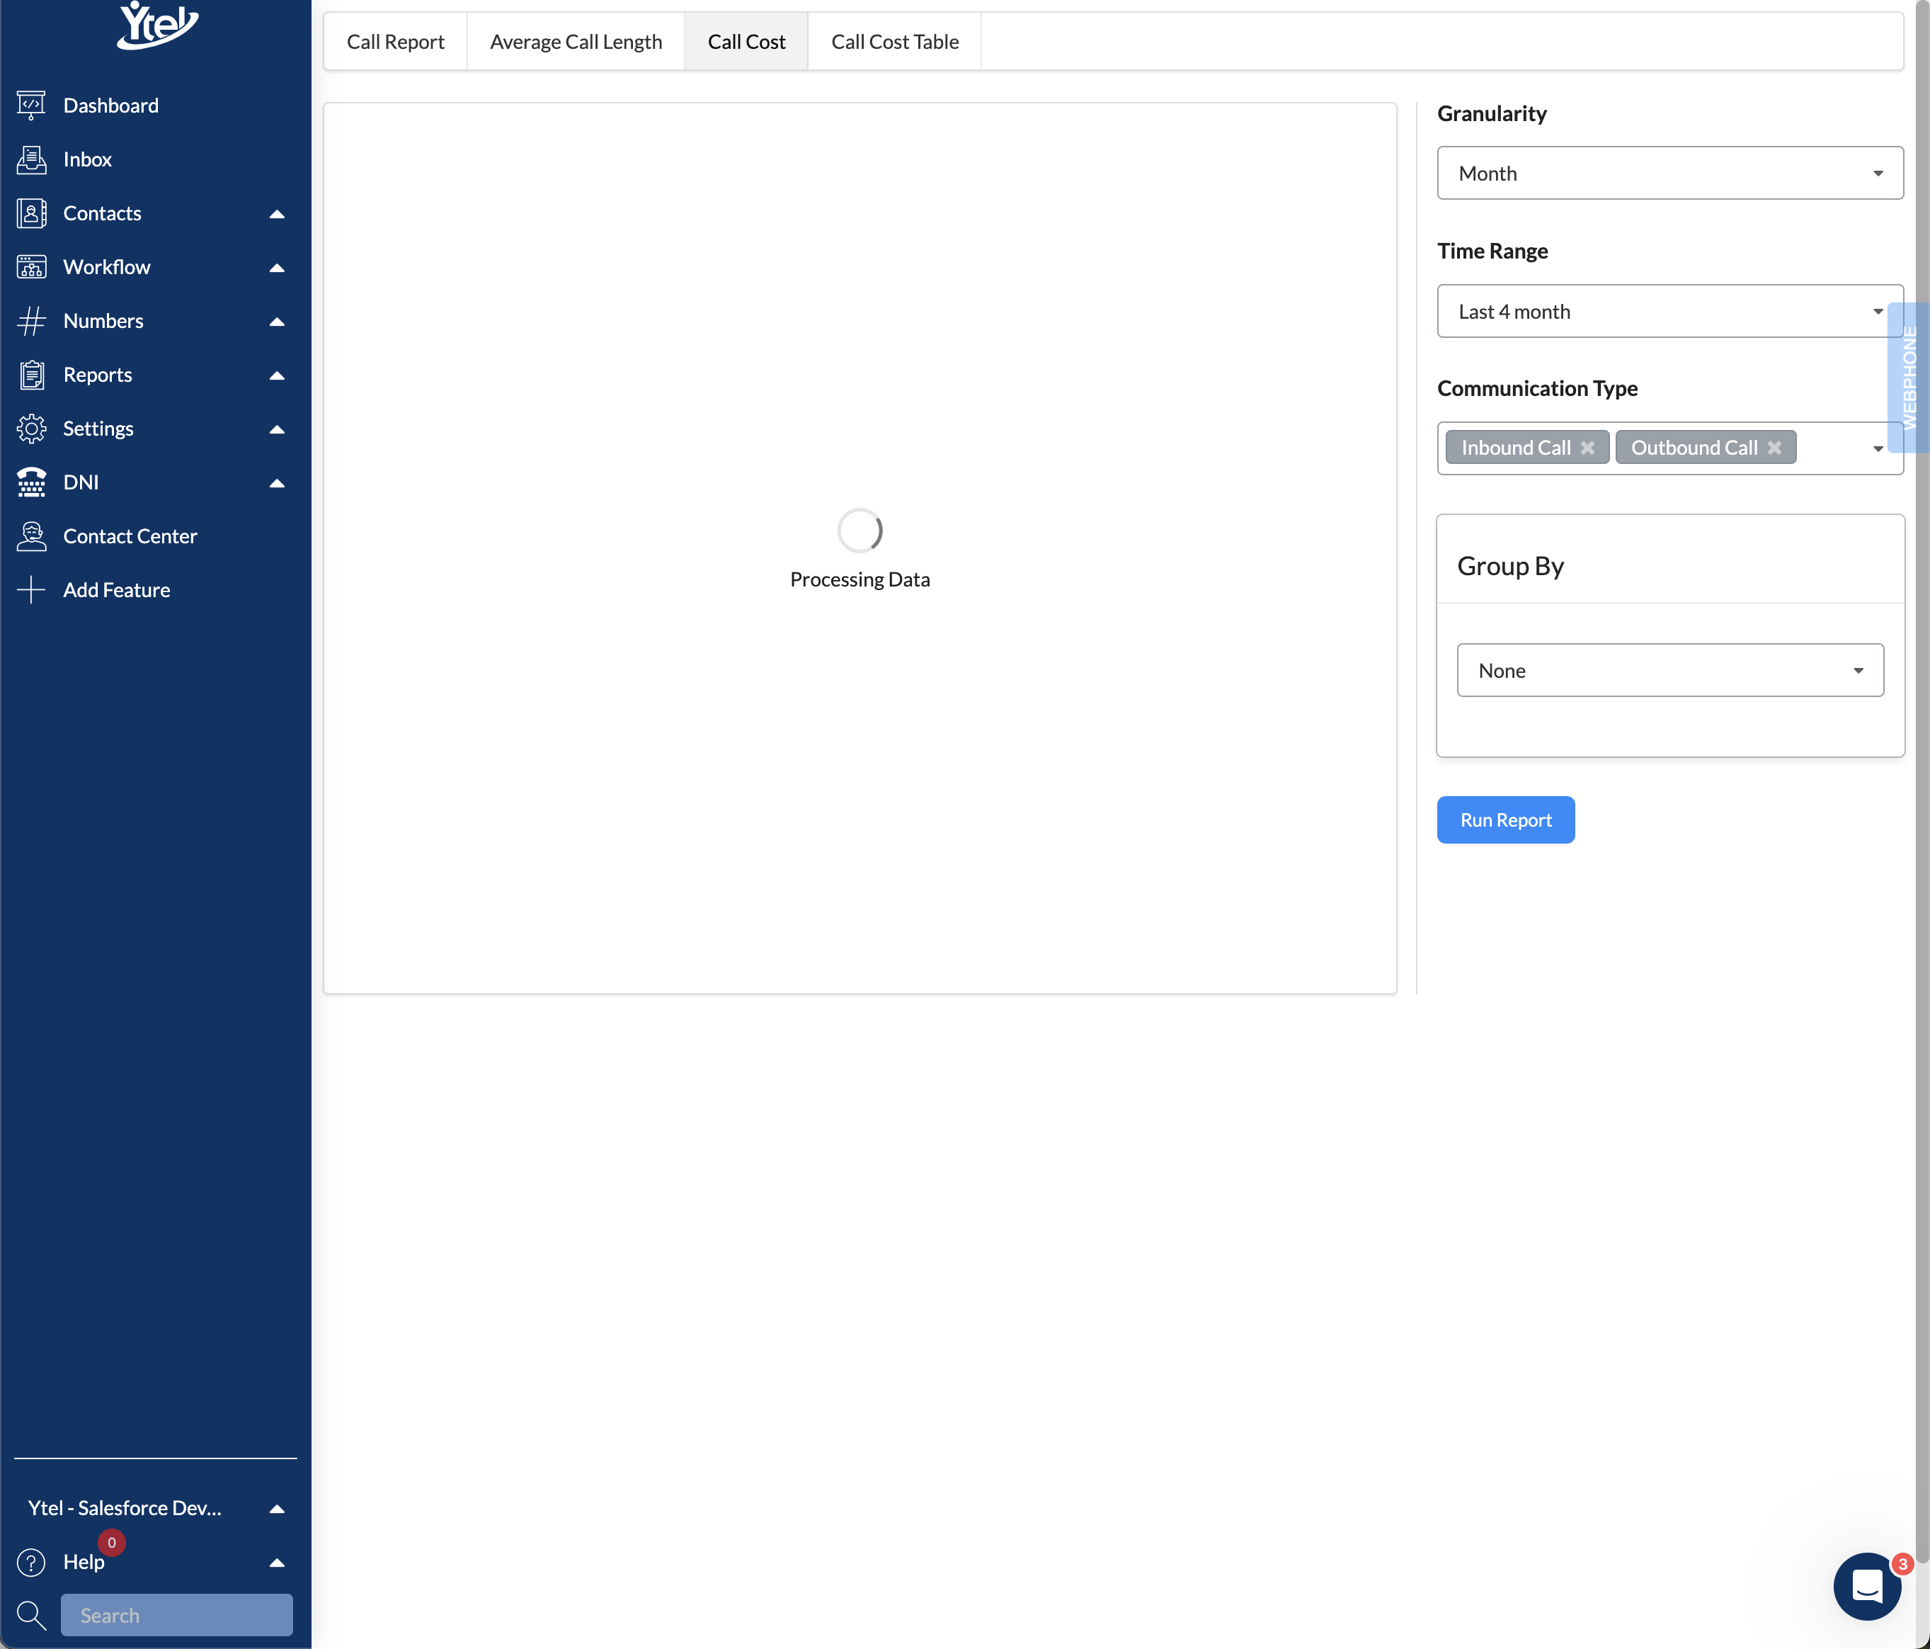Expand the Reports sidebar menu
Screen dimensions: 1930x1649
98,375
